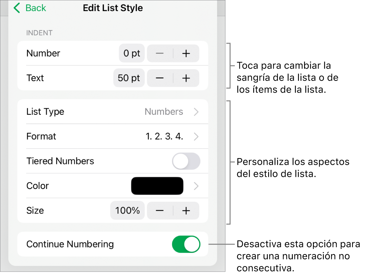Decrease the list number Size with minus
The image size is (372, 276).
coord(160,210)
